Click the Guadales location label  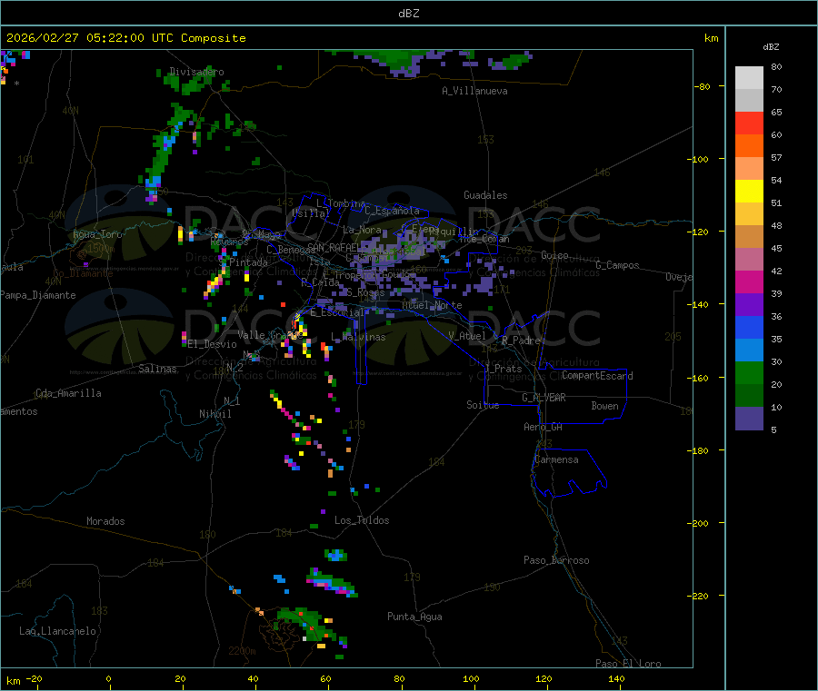coord(485,195)
